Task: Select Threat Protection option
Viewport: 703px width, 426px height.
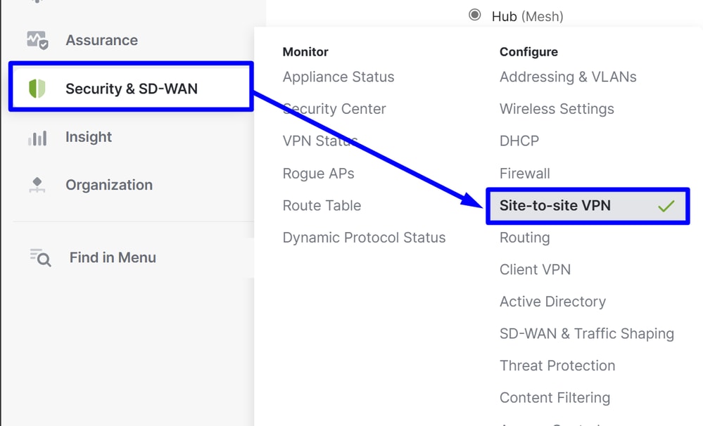Action: (557, 366)
